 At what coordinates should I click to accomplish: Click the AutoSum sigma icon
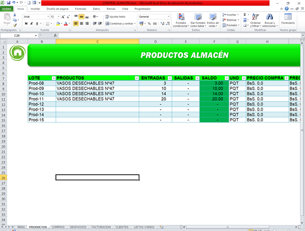coord(245,15)
